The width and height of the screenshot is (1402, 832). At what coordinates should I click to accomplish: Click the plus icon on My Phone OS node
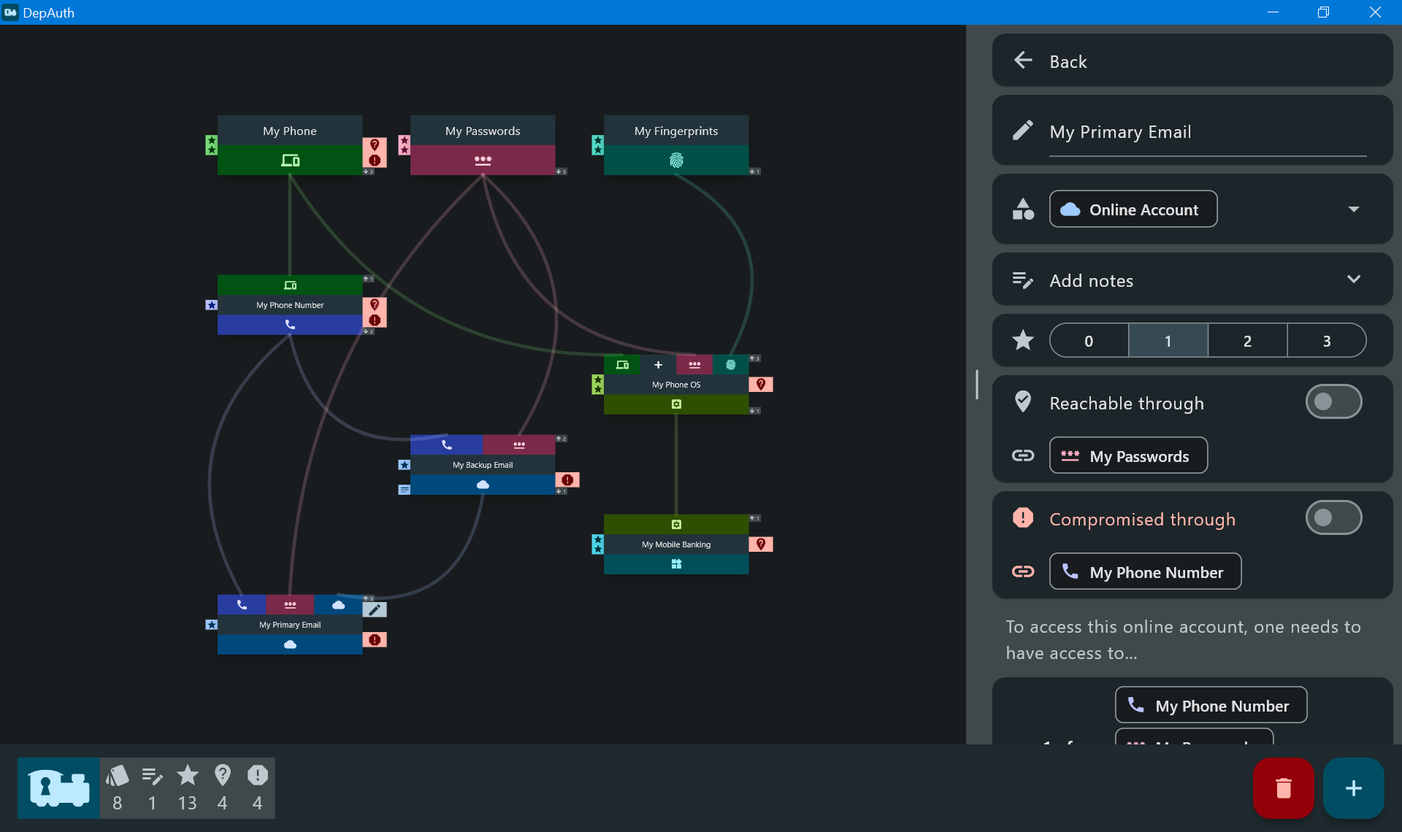[x=658, y=365]
